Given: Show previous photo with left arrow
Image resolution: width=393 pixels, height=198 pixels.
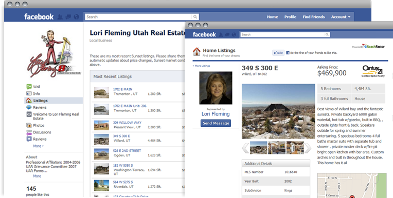Looking at the screenshot, I should point(245,148).
